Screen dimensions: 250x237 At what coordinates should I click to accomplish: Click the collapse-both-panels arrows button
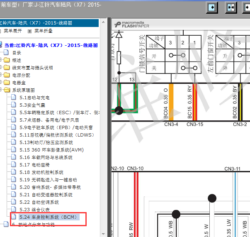(231, 7)
